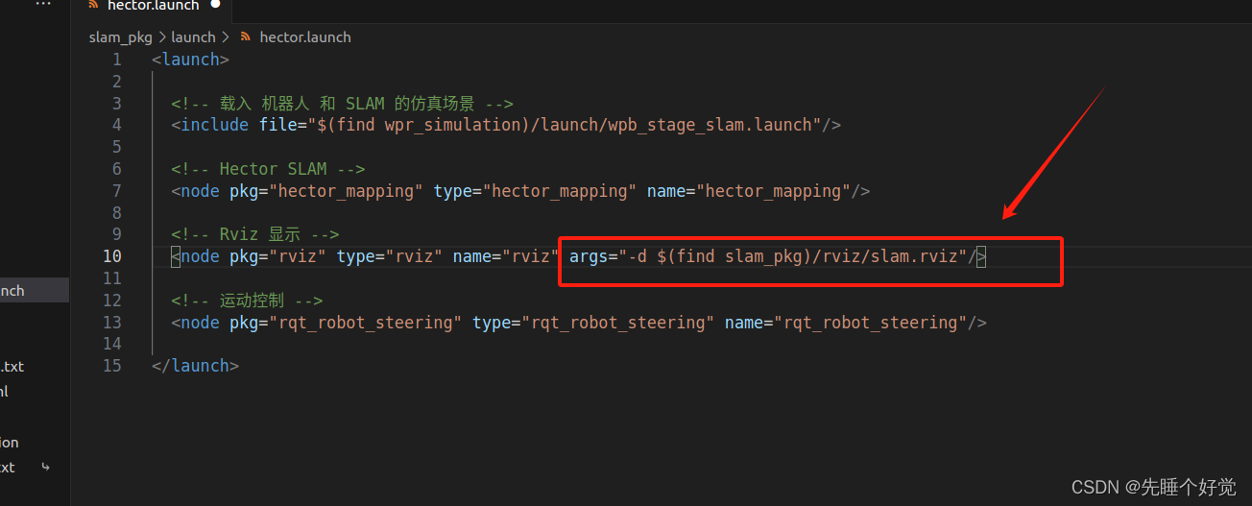Click type="rqt_robot_steering" value on line 13

[618, 323]
